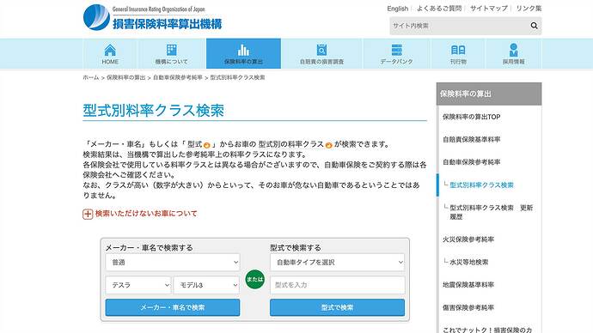Open 火災保険参考純率 in the sidebar
Image resolution: width=593 pixels, height=333 pixels.
(468, 239)
